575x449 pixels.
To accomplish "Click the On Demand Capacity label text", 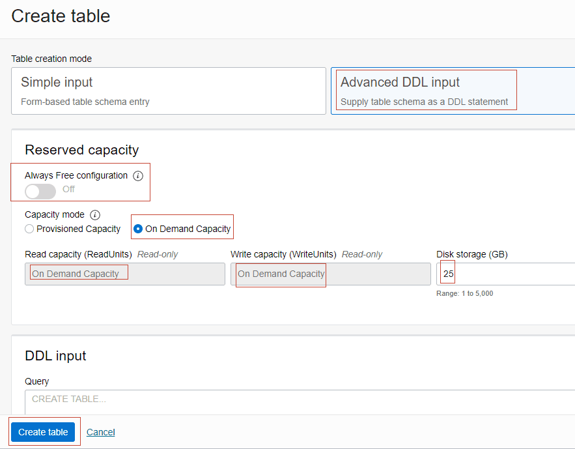I will 188,229.
